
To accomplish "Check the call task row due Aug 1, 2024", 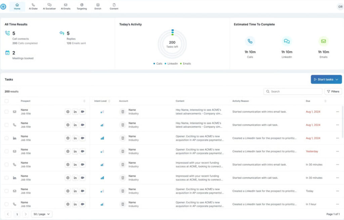I will [7, 125].
